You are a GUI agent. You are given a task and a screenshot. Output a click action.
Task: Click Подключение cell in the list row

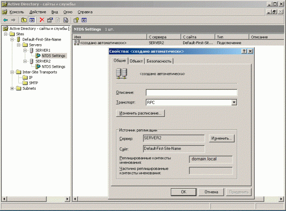tap(229, 43)
